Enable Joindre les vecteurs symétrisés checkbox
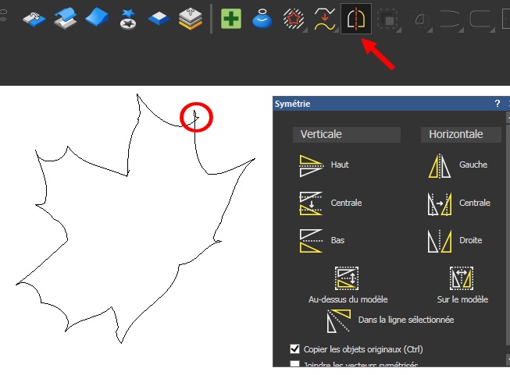 point(294,363)
